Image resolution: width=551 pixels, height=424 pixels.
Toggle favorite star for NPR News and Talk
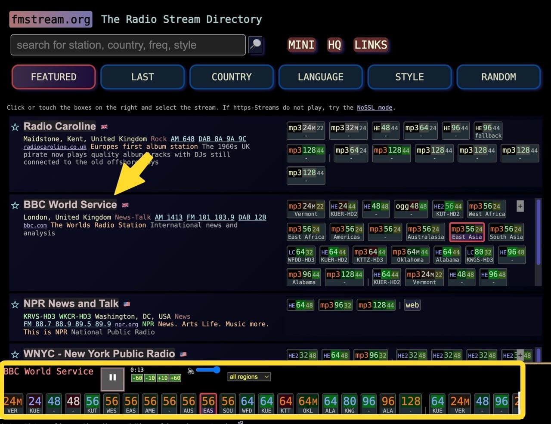point(15,304)
